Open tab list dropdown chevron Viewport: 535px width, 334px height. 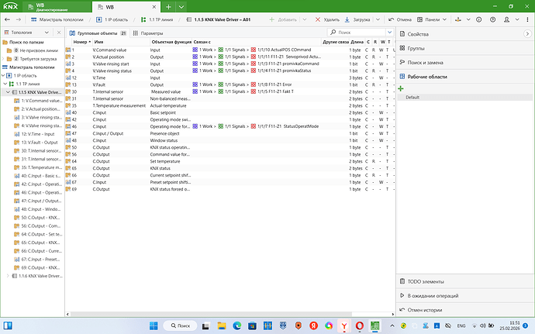181,7
